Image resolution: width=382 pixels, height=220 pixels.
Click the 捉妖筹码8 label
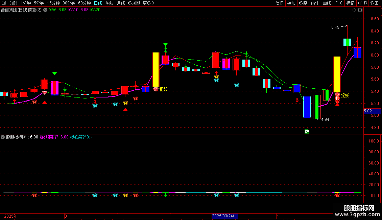[x=81, y=137]
